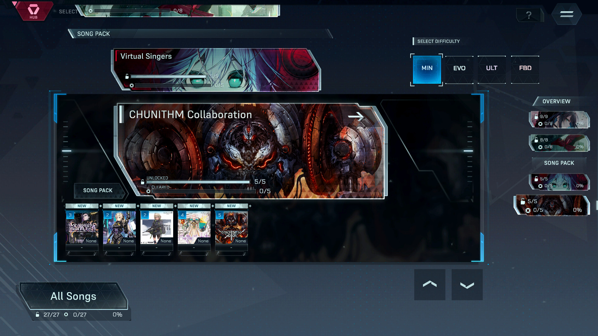598x336 pixels.
Task: Choose the overview pack showing 8/8
Action: point(559,143)
